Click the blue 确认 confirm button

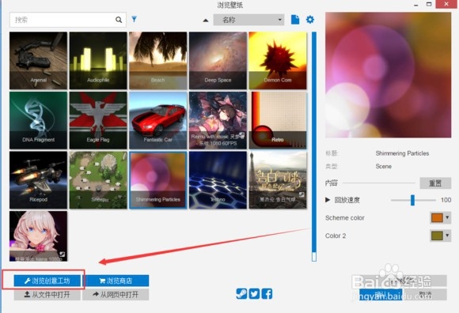tap(381, 295)
